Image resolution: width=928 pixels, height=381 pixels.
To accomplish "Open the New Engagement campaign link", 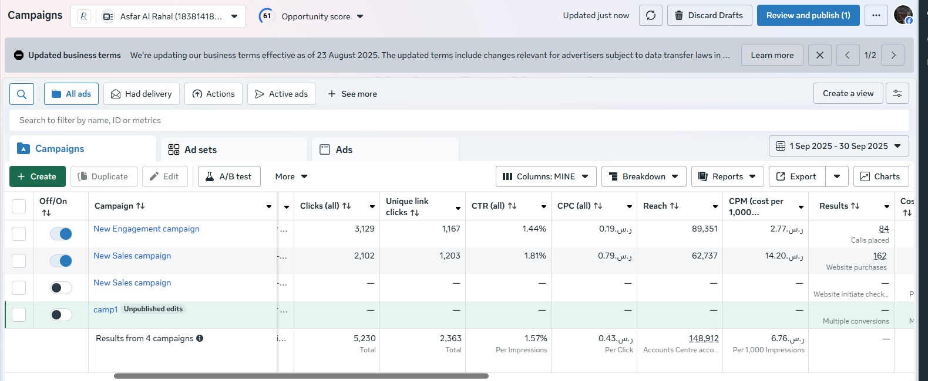I will 146,229.
